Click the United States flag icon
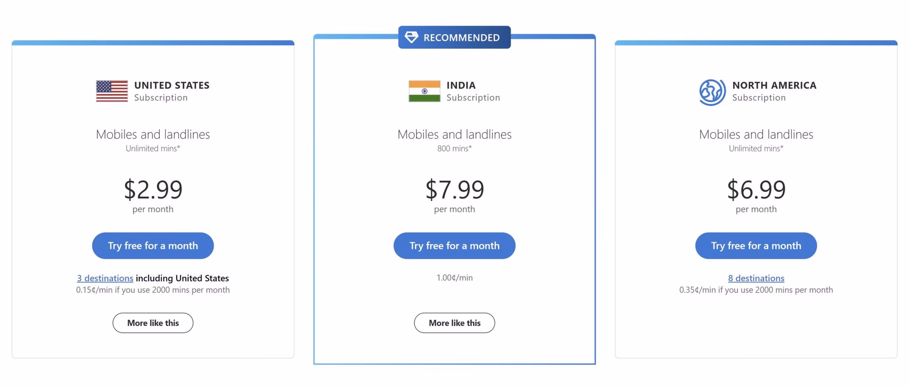This screenshot has height=386, width=910. [x=112, y=91]
